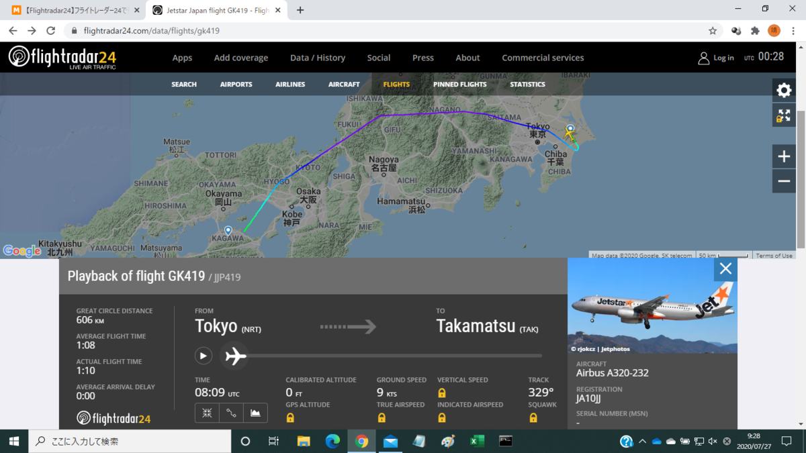The height and width of the screenshot is (453, 806).
Task: Open the Windows Start menu
Action: 14,441
